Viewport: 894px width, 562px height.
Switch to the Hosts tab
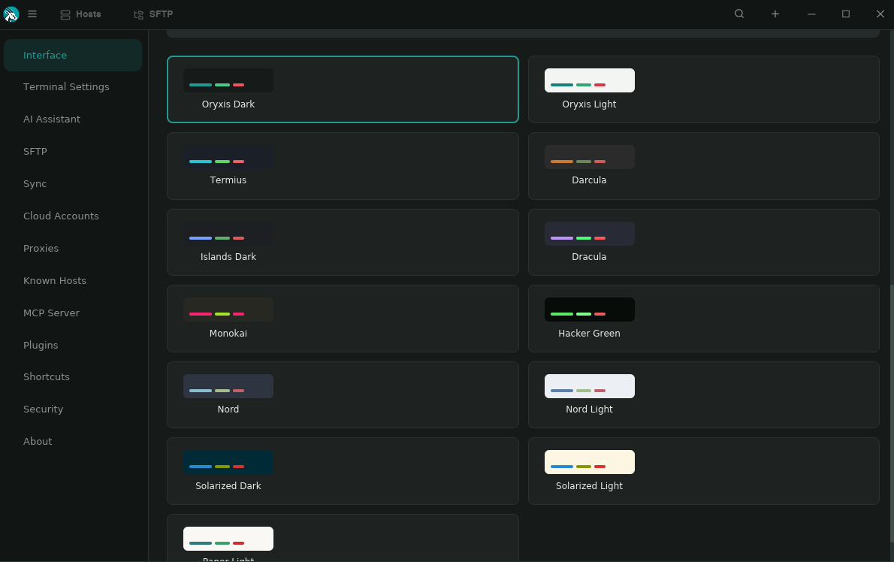pyautogui.click(x=80, y=14)
